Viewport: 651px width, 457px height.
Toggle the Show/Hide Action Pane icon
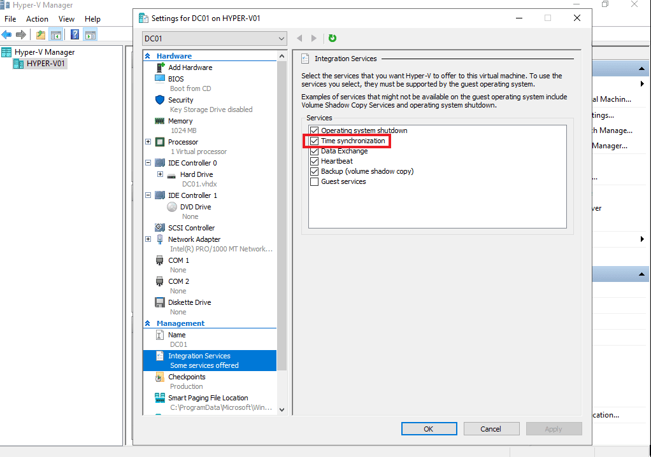[x=90, y=35]
